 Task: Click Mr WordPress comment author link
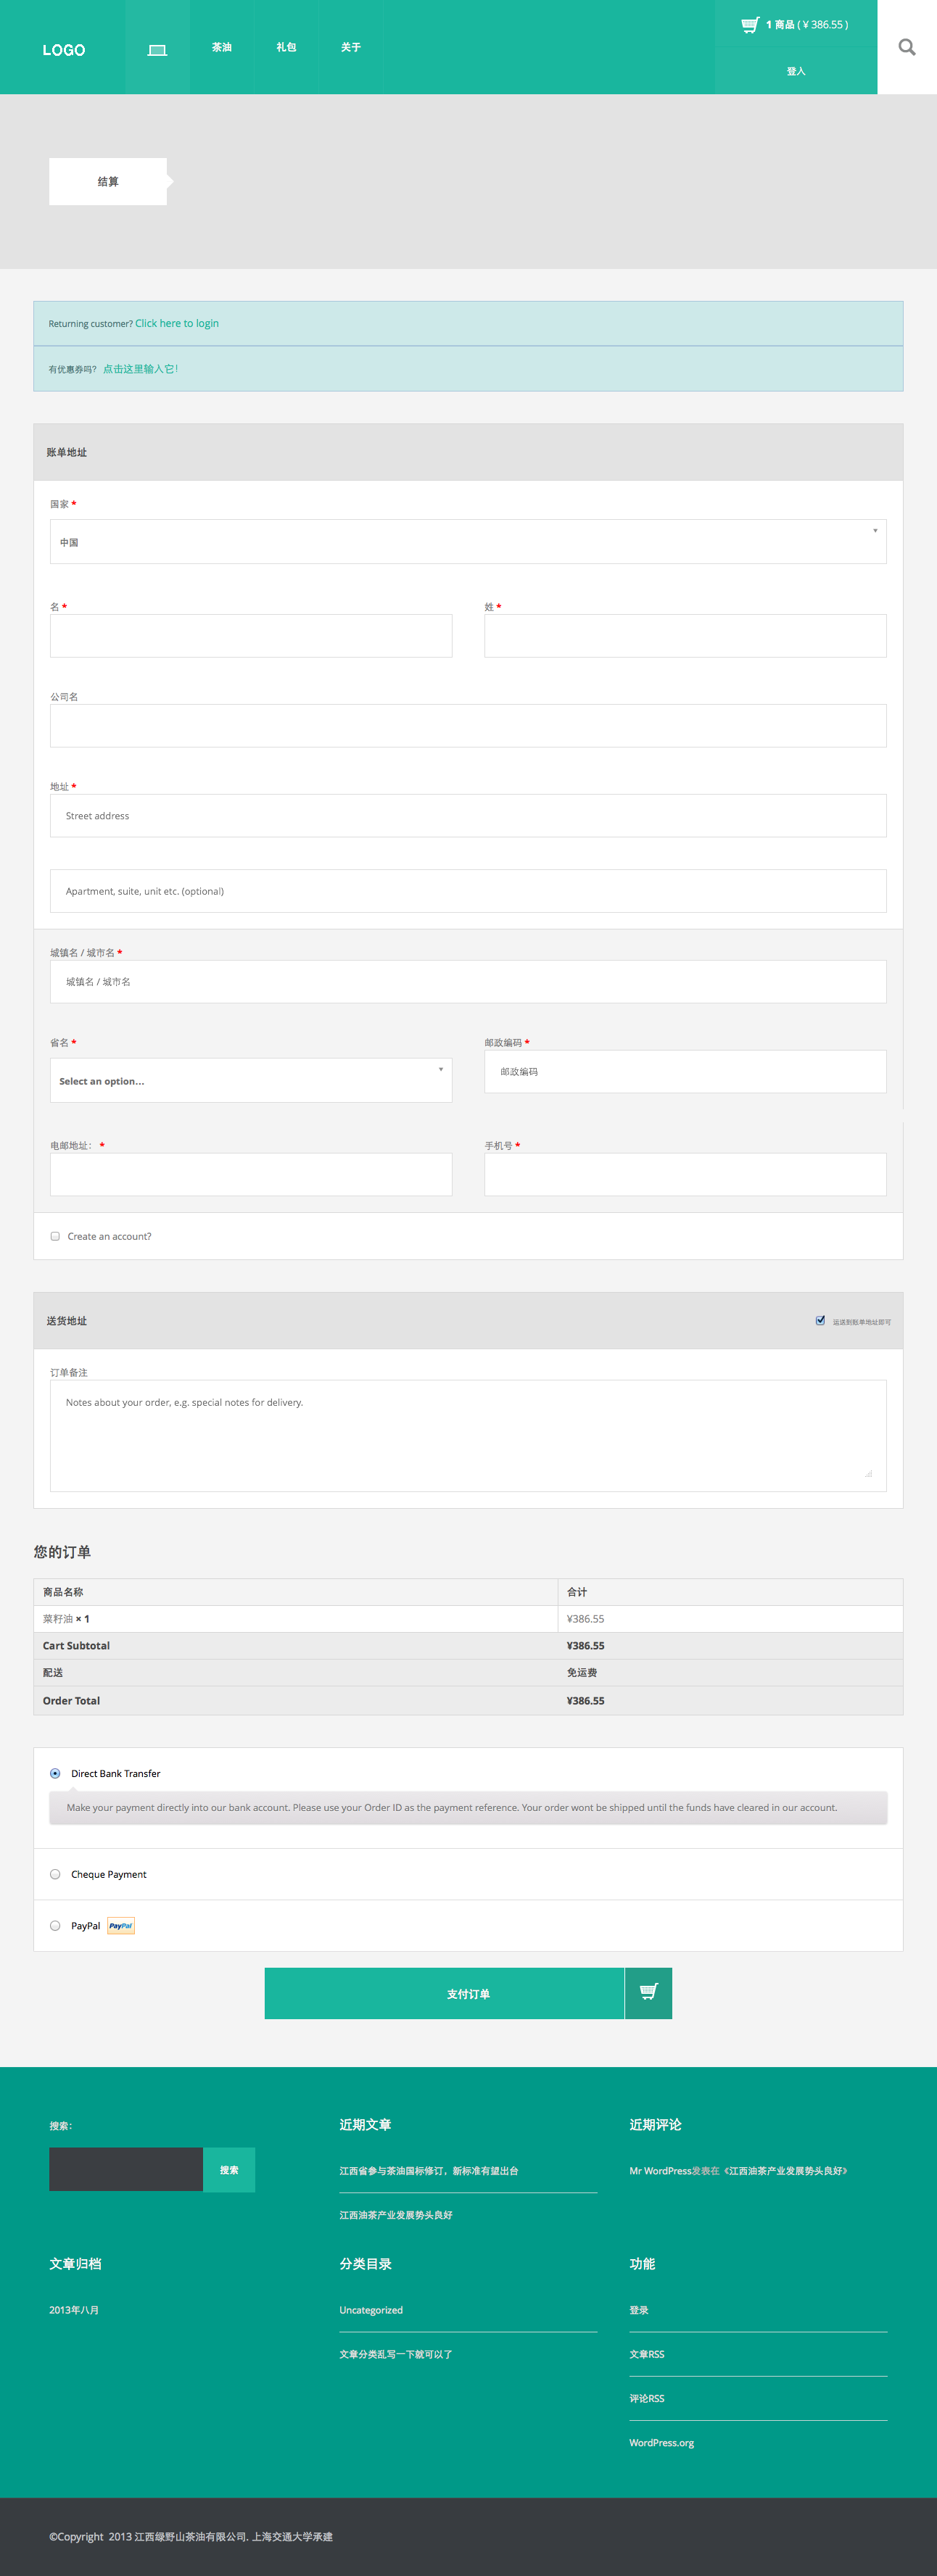pos(660,2171)
